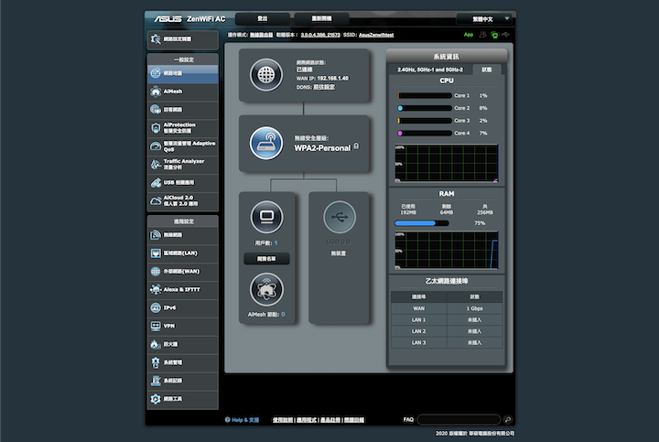Open Firewall flame icon in sidebar

[156, 344]
